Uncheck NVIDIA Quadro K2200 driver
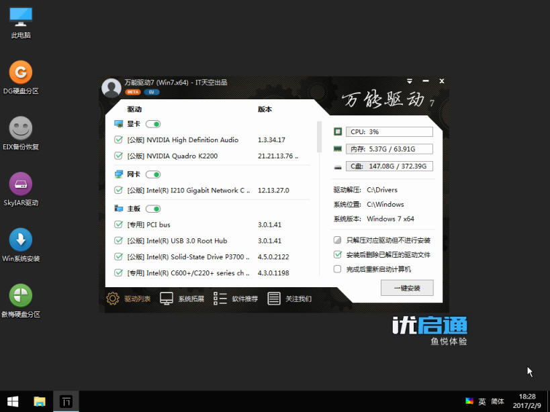550x412 pixels. (x=119, y=156)
